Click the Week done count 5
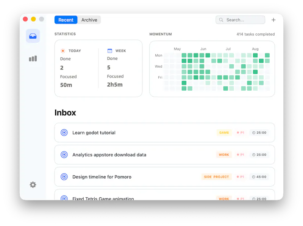Screen dimensions: 303x226 click(x=109, y=67)
